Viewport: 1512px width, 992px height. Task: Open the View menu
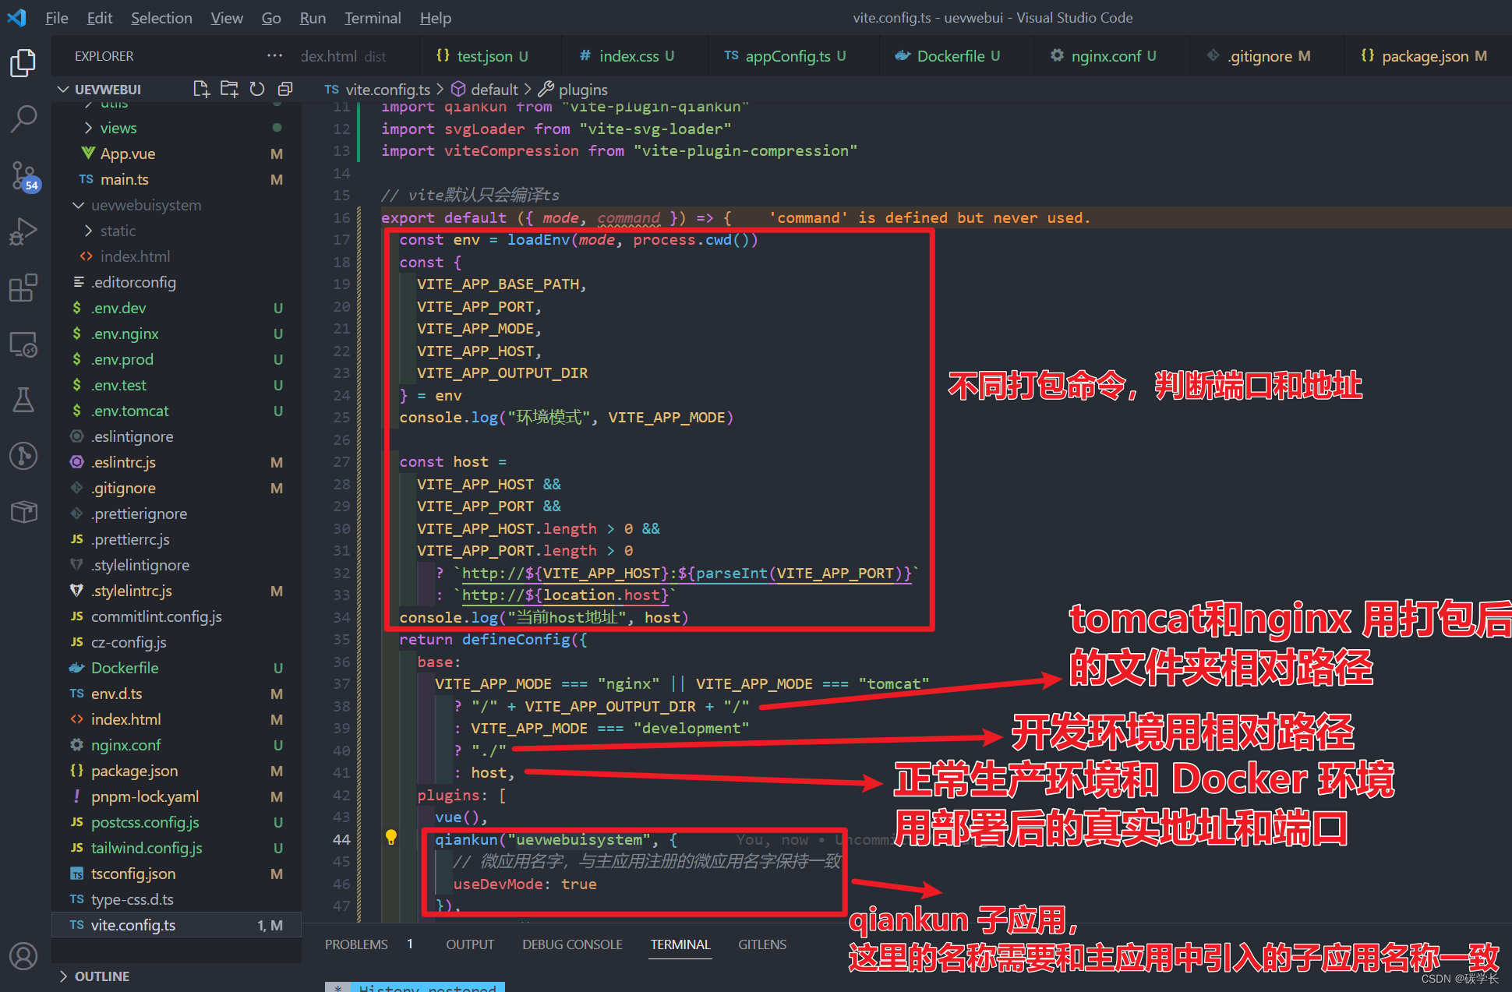[x=227, y=17]
